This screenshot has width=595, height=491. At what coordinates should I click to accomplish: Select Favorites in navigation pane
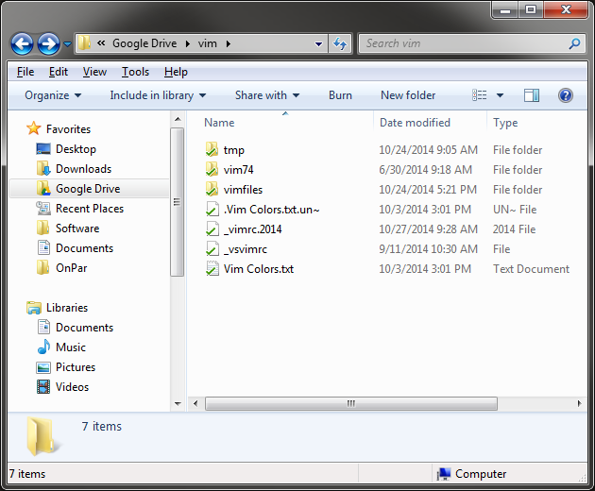[x=68, y=129]
